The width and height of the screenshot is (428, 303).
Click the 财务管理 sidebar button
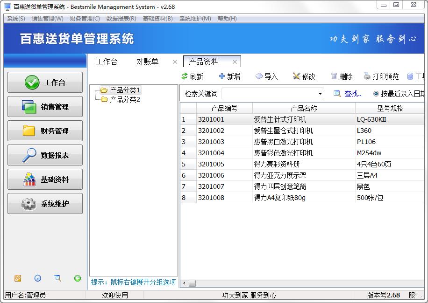coord(45,131)
